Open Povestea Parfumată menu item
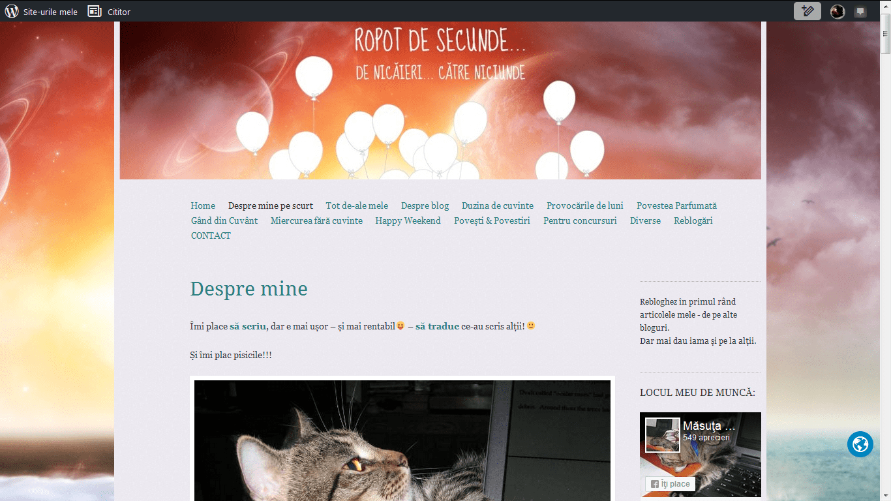Screen dimensions: 891x501 [676, 205]
